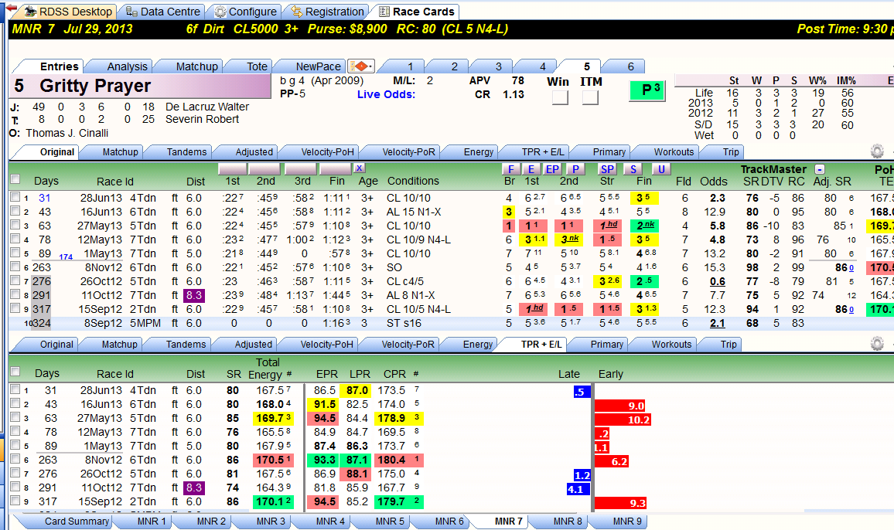
Task: Click the green P3 indicator button
Action: tap(647, 90)
